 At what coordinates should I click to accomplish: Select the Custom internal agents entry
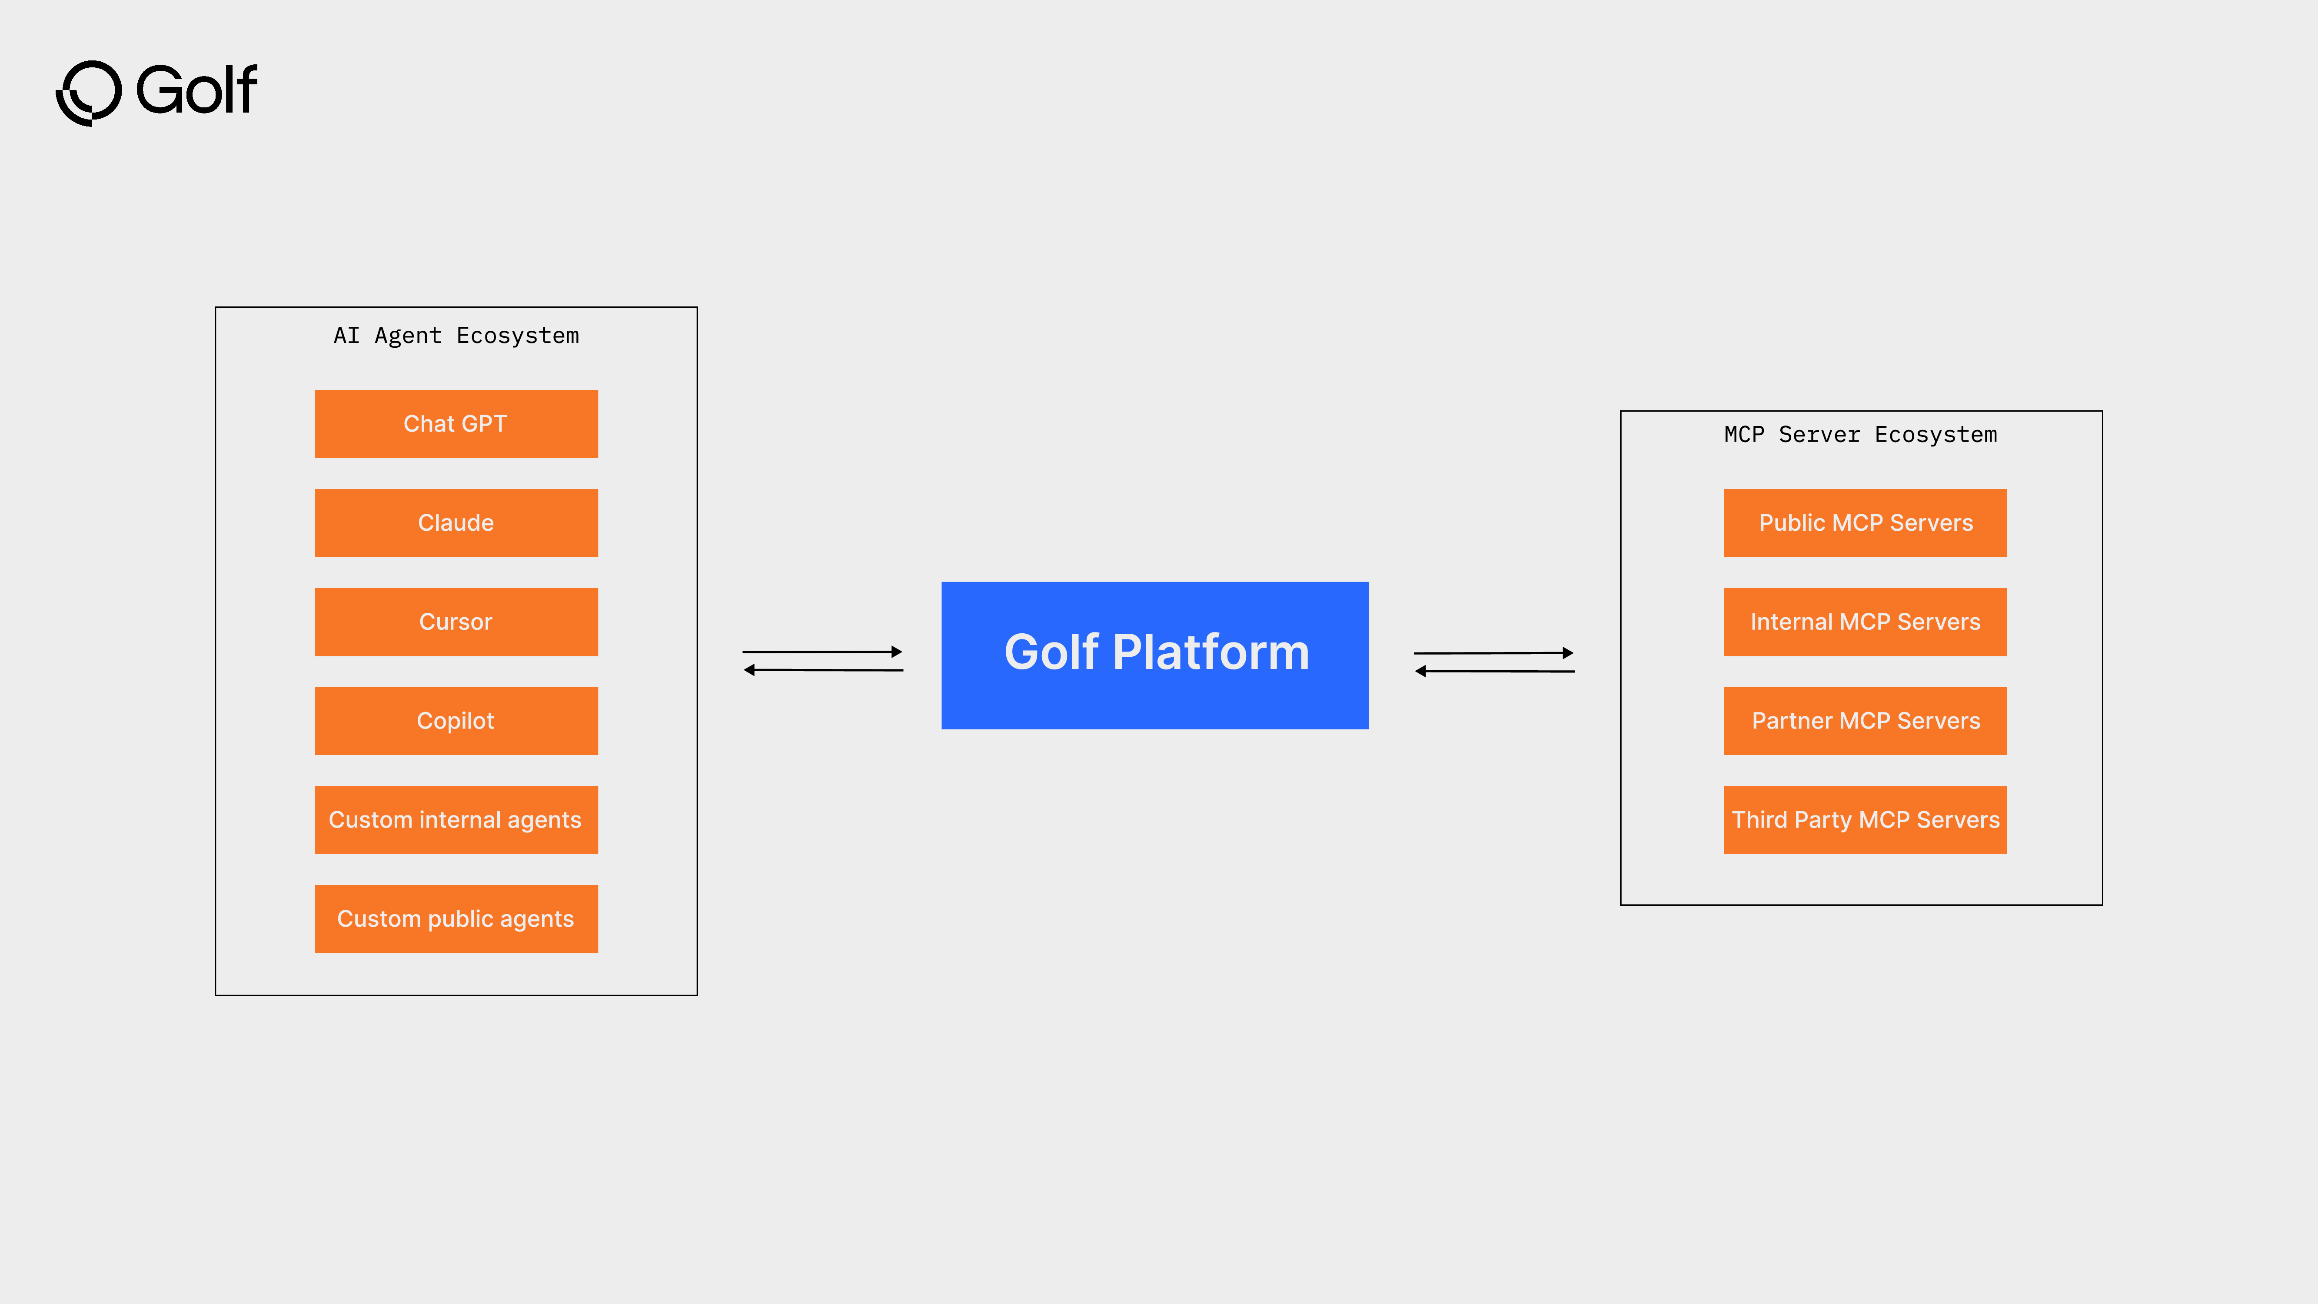[456, 819]
